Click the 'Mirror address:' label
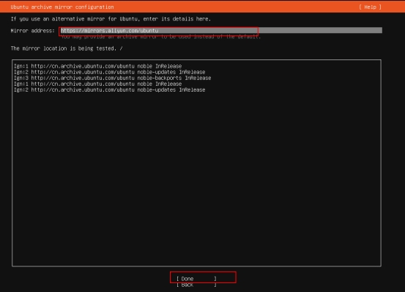405x292 pixels. coord(33,31)
